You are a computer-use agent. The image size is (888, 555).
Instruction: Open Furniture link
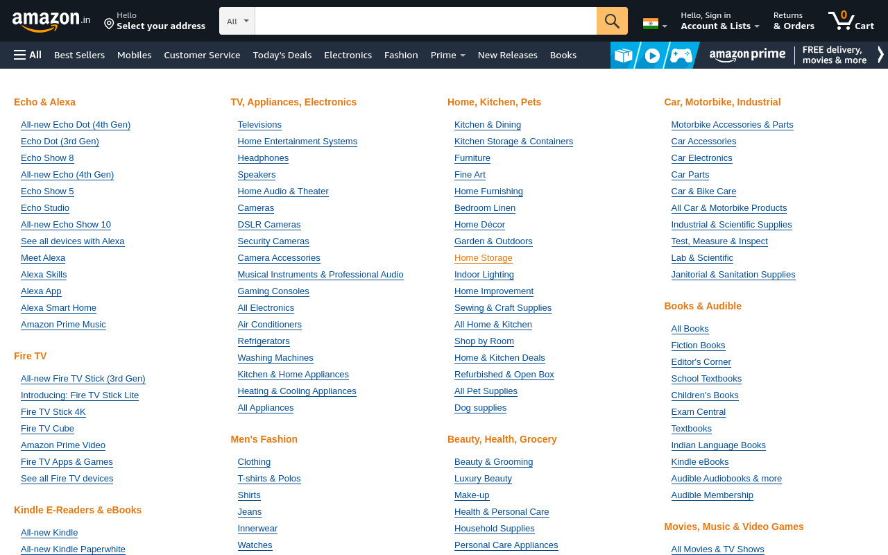472,158
